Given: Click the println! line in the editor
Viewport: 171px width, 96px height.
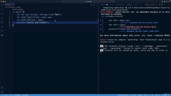Looking at the screenshot, I should click(33, 22).
